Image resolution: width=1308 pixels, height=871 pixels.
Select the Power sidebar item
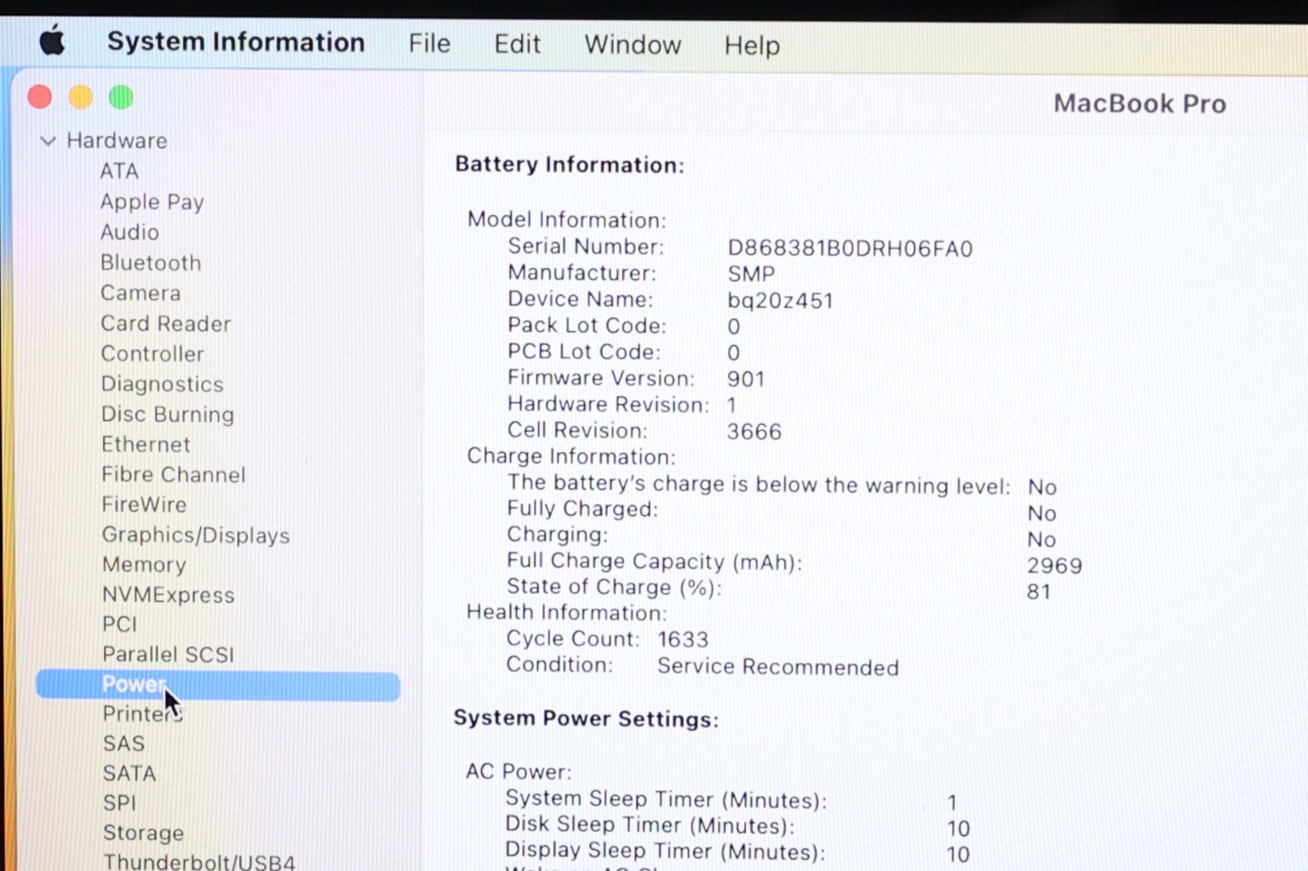click(x=134, y=685)
